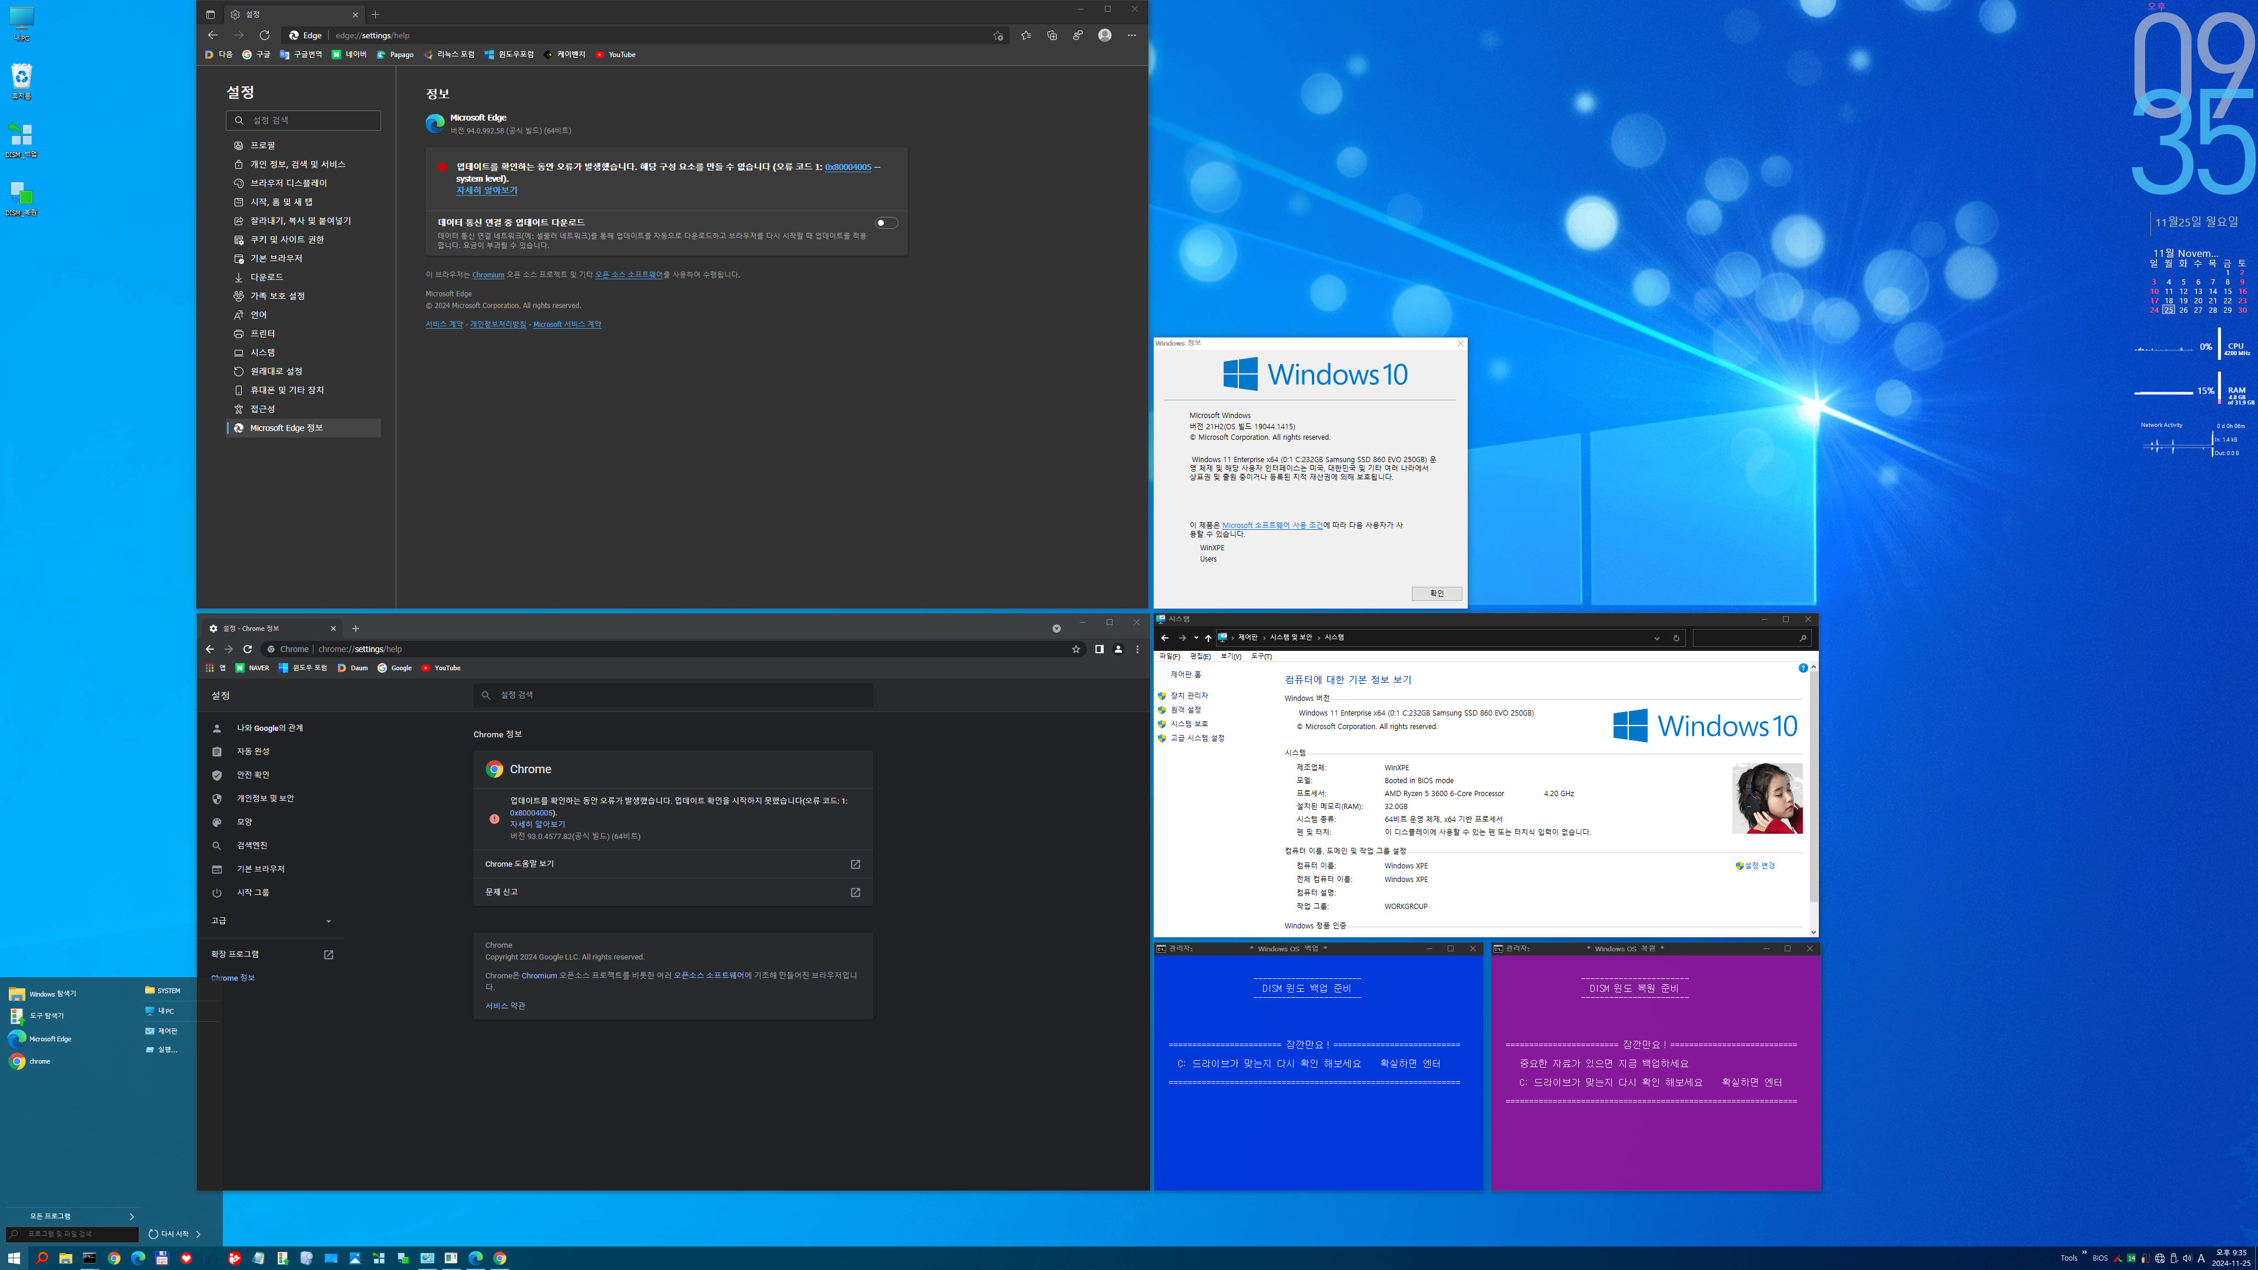Viewport: 2258px width, 1270px height.
Task: Click 서비스 약관 link in Chrome
Action: pos(505,1006)
